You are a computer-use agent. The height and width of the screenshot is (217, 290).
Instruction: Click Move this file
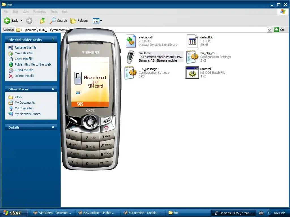(x=24, y=53)
